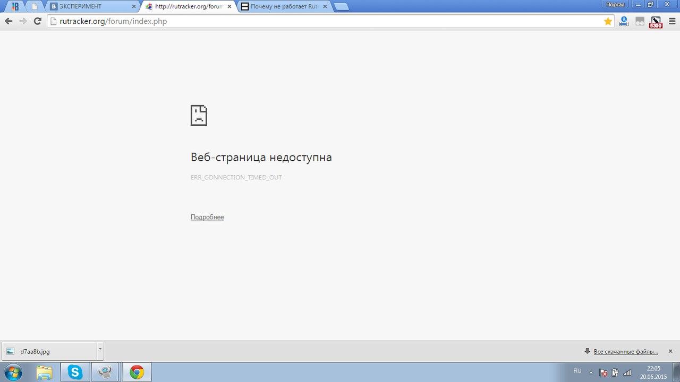Close the ЭКСПЕРИМЕНТ tab
680x382 pixels.
(133, 6)
